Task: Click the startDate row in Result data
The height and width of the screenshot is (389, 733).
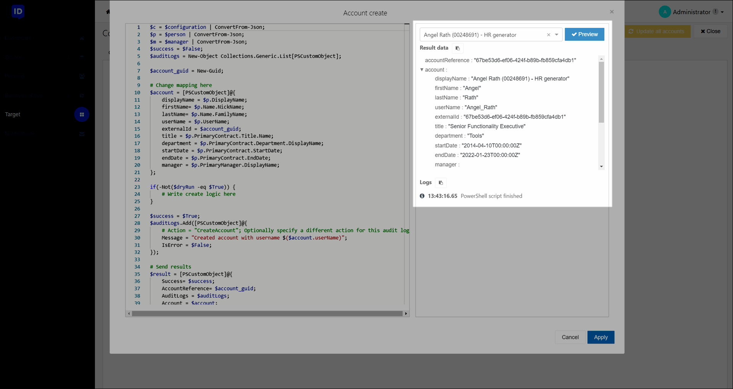Action: click(x=478, y=146)
